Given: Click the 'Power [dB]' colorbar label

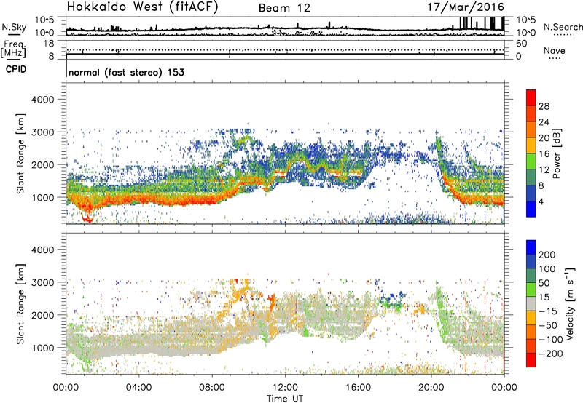Looking at the screenshot, I should coord(556,153).
